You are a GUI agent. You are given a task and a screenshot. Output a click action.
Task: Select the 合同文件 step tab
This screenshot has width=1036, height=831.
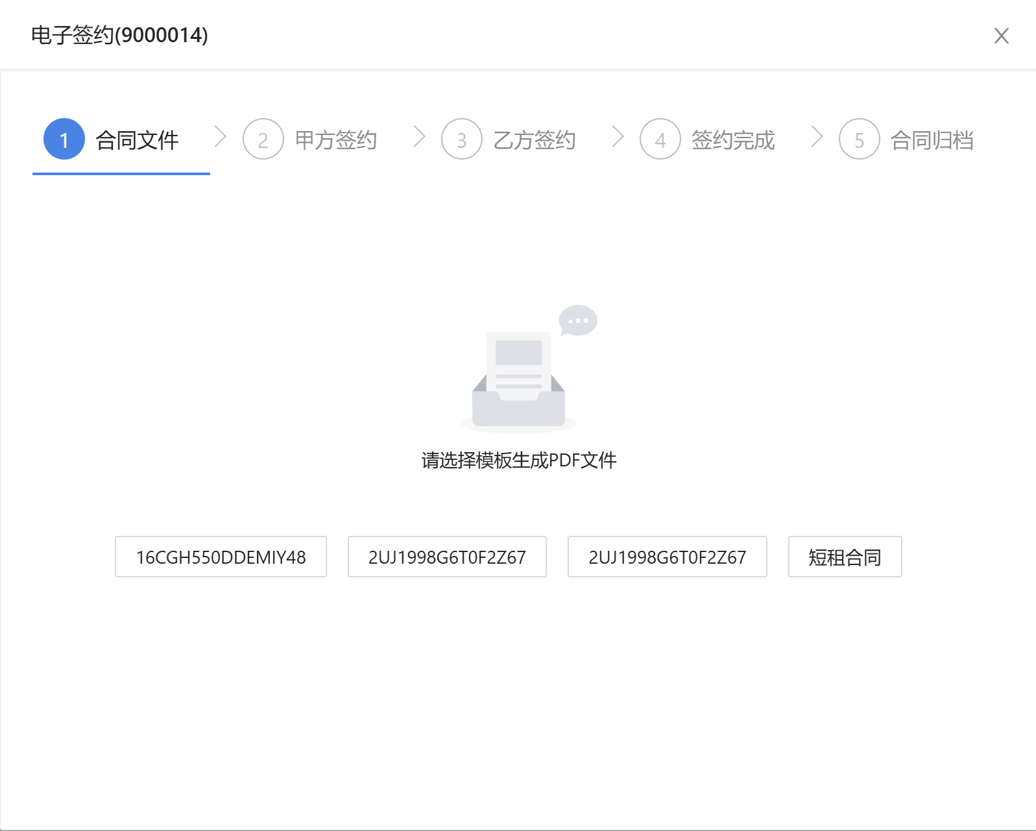pyautogui.click(x=137, y=140)
